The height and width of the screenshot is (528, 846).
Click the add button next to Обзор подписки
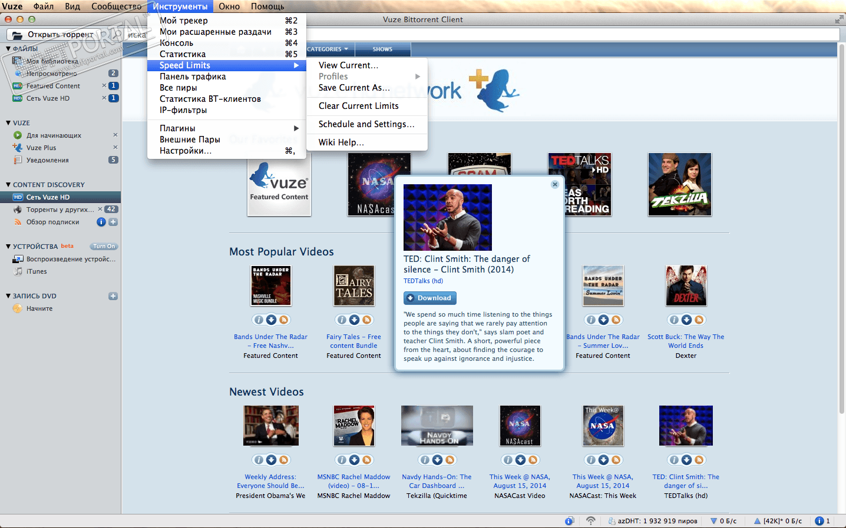coord(113,222)
